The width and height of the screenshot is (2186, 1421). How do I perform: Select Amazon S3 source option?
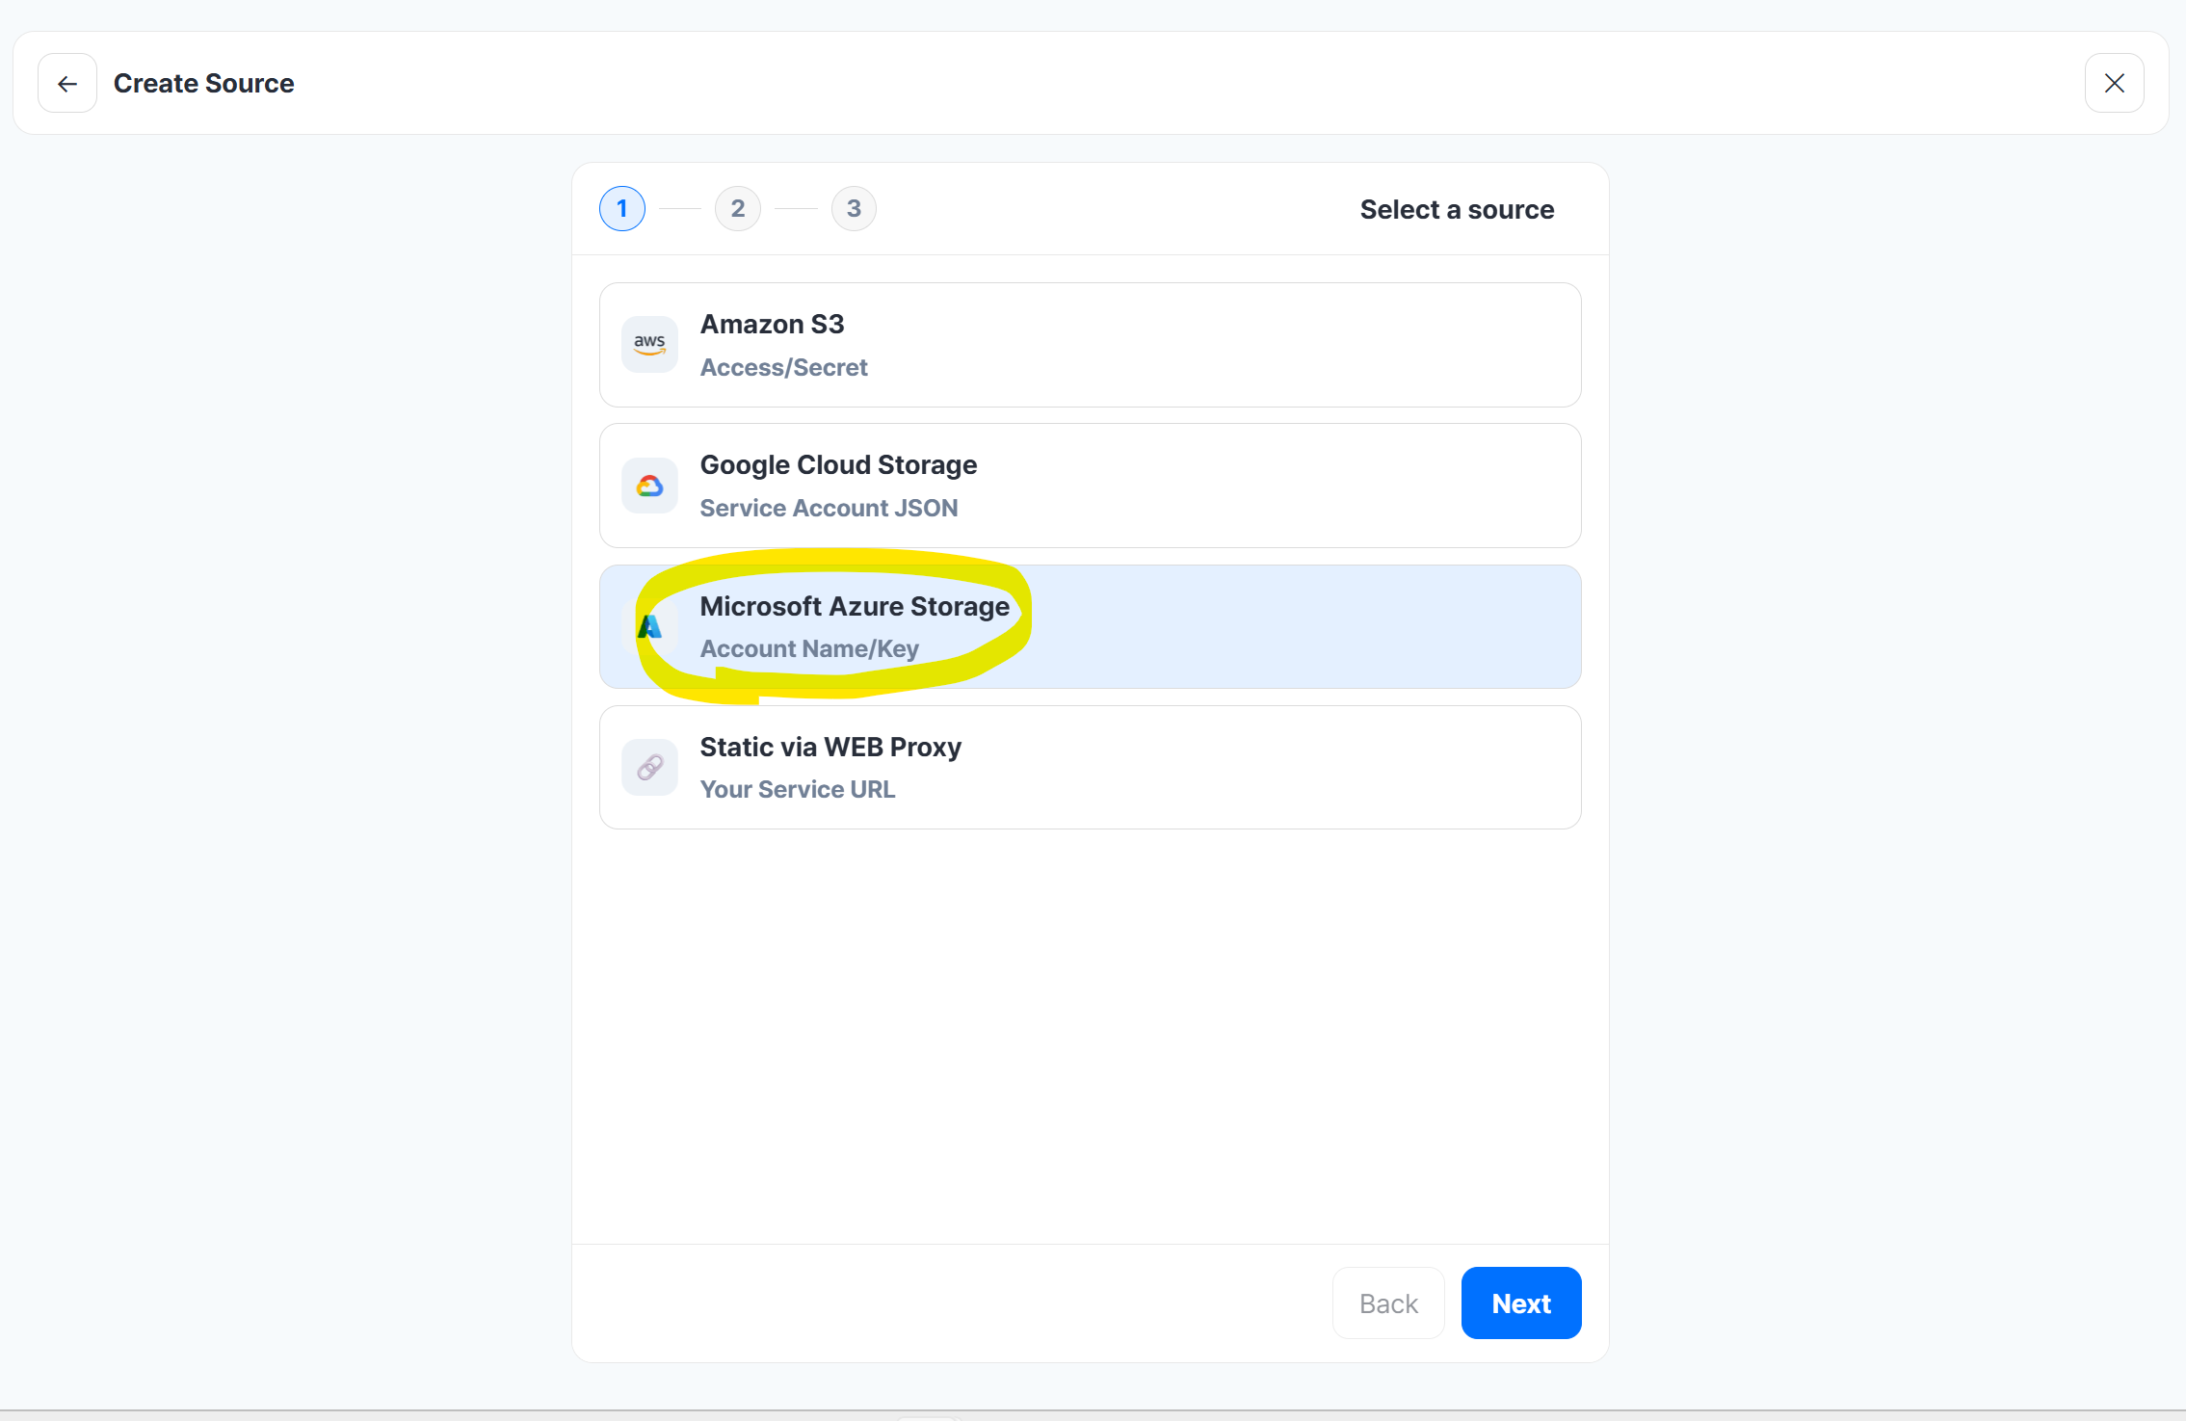(x=1089, y=345)
